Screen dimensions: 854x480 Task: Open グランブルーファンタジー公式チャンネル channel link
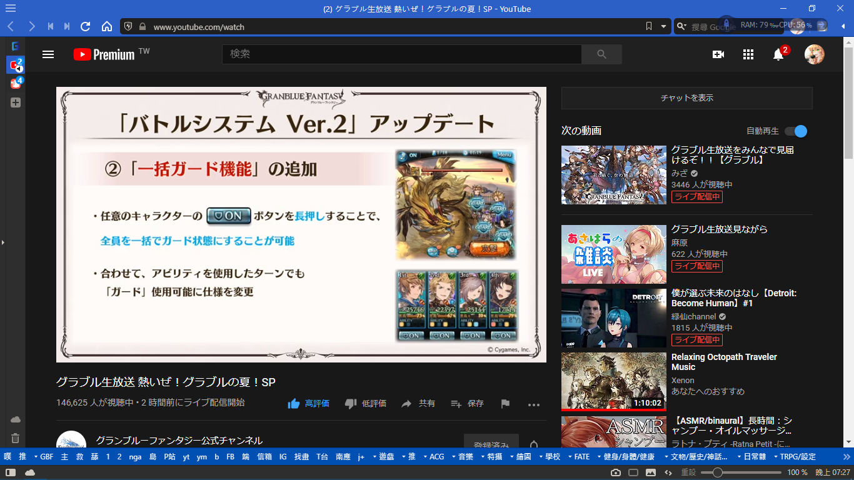pos(179,441)
